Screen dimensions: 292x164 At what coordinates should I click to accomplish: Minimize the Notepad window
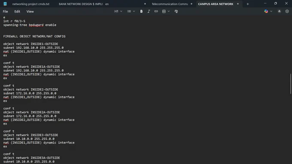pyautogui.click(x=265, y=3)
